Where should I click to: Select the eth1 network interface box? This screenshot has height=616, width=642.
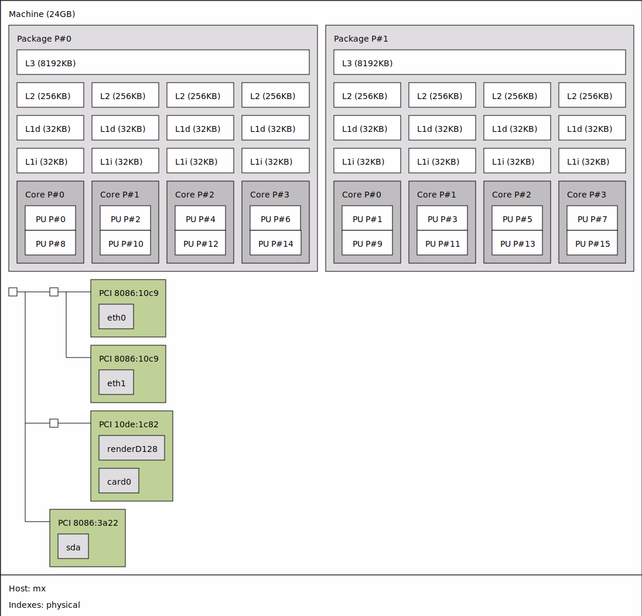116,383
